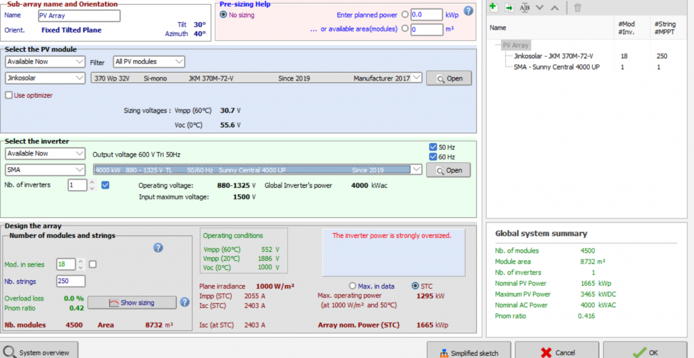
Task: Move sub-array up with the up arrow
Action: (x=554, y=7)
